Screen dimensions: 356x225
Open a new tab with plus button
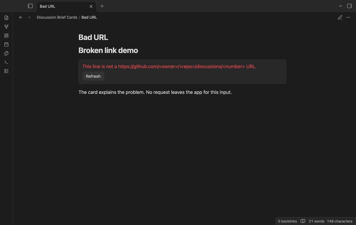tap(102, 6)
